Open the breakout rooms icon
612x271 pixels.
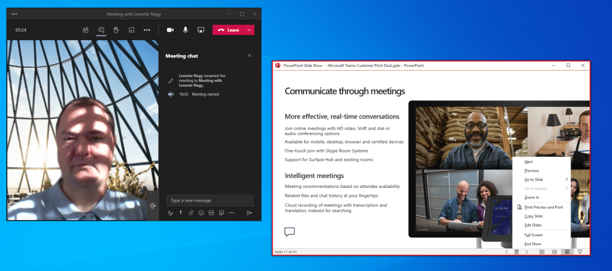click(131, 30)
